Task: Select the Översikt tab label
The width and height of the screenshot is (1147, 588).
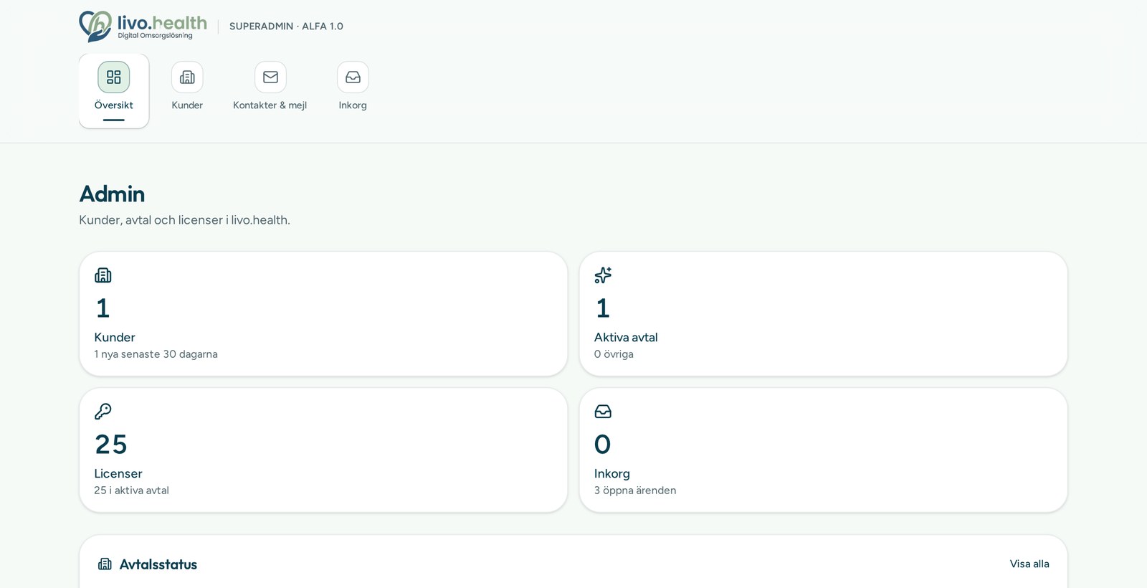Action: click(x=114, y=105)
